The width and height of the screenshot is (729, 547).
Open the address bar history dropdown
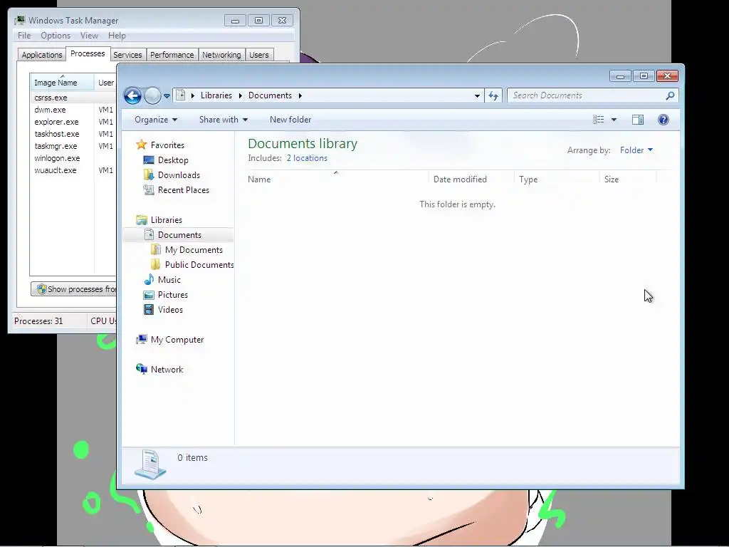pos(477,96)
